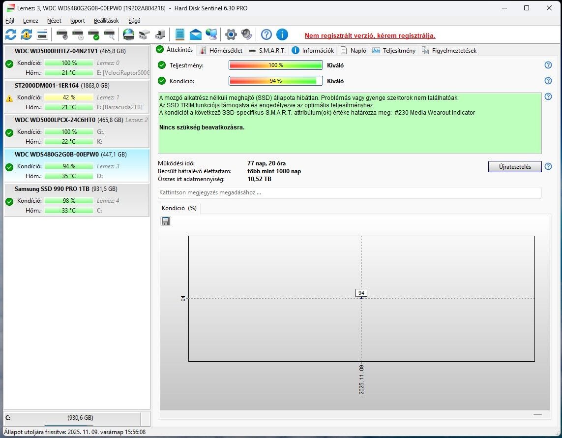
Task: Open the S.M.A.R.T. tab
Action: 267,51
